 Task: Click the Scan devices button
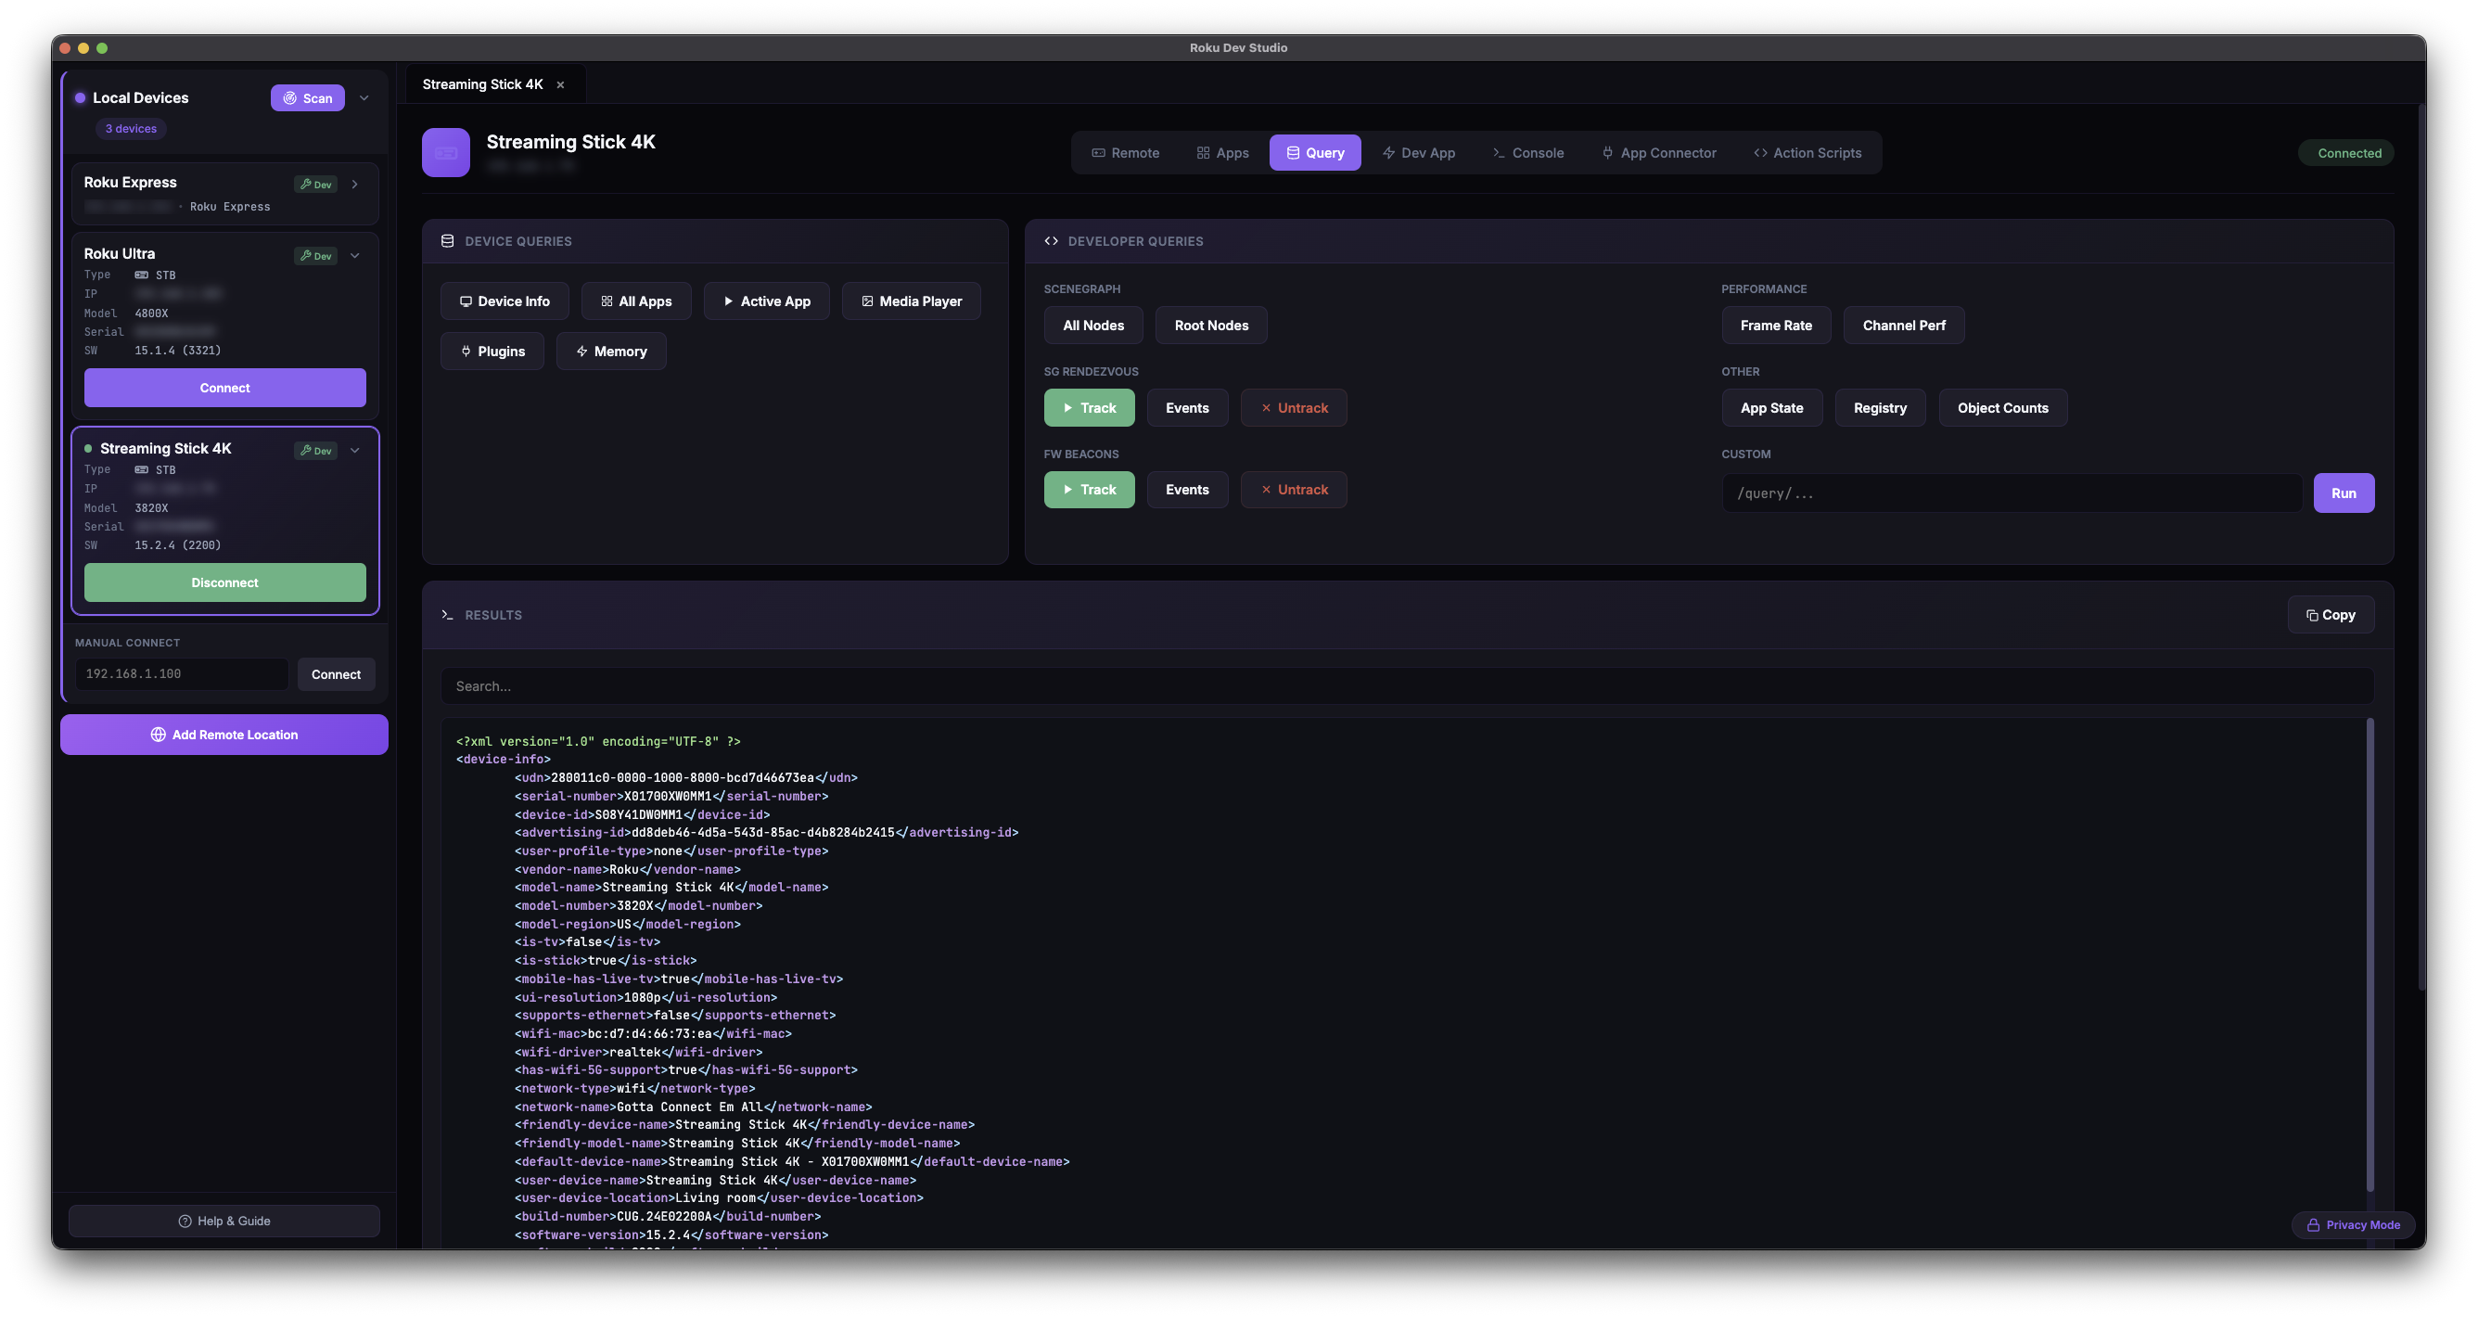pos(307,98)
